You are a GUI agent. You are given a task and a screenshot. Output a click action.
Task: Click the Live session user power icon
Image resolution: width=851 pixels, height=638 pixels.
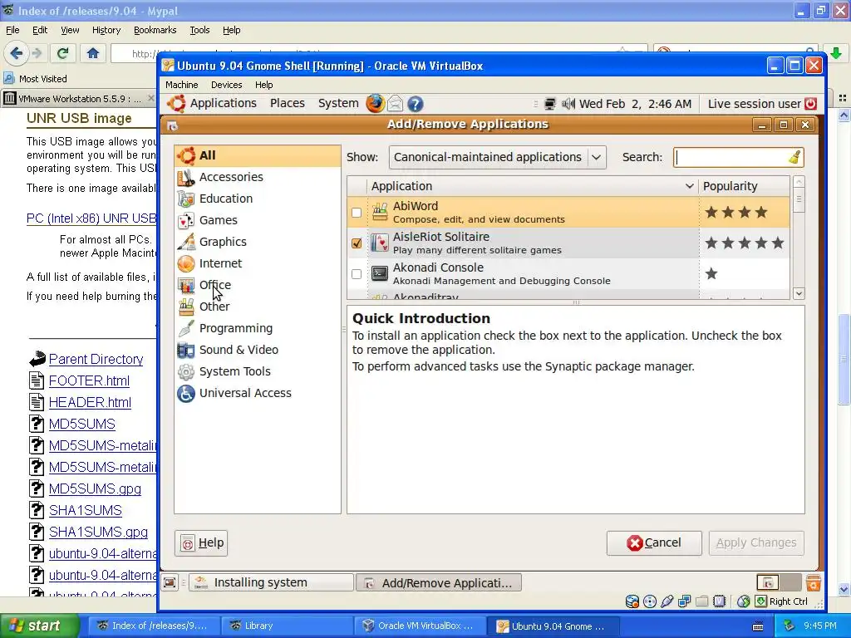coord(810,104)
